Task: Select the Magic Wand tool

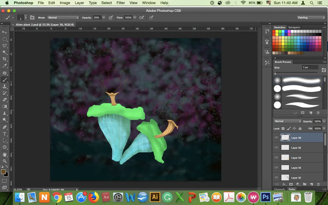Action: (x=5, y=52)
